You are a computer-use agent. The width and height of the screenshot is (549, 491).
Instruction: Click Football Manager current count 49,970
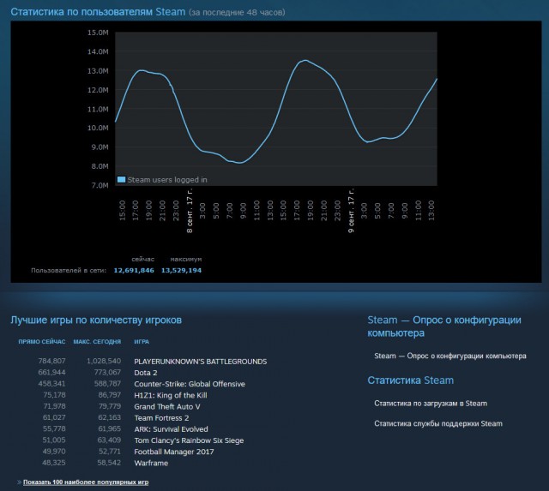[54, 451]
